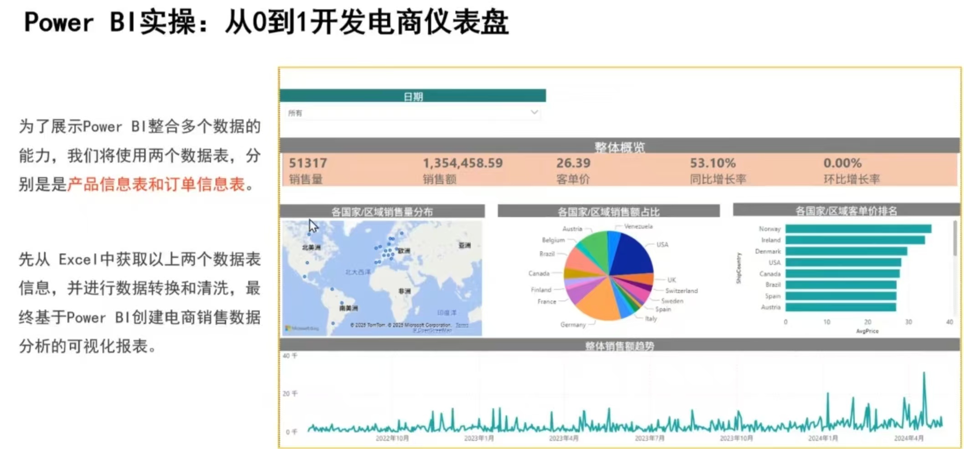Click the red 产品信息表和订单信息表 text
Image resolution: width=964 pixels, height=449 pixels.
coord(156,184)
